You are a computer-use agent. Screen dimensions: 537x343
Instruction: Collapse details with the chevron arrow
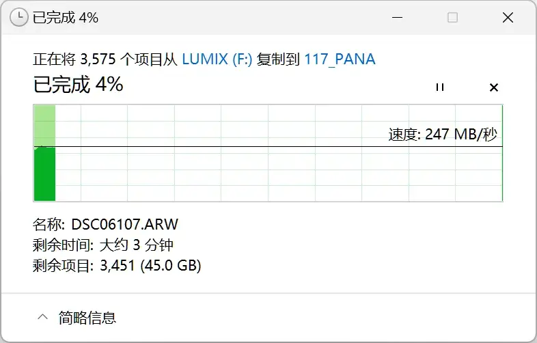pyautogui.click(x=42, y=316)
